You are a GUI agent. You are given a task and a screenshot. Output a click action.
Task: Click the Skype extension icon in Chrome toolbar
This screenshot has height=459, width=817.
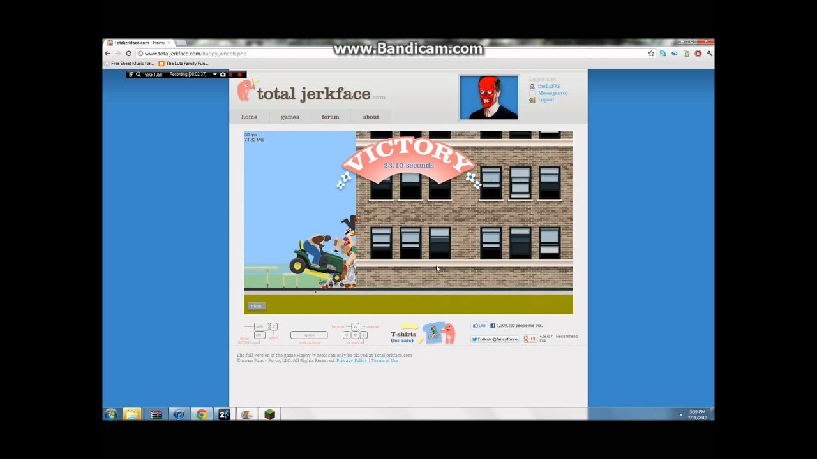click(663, 54)
